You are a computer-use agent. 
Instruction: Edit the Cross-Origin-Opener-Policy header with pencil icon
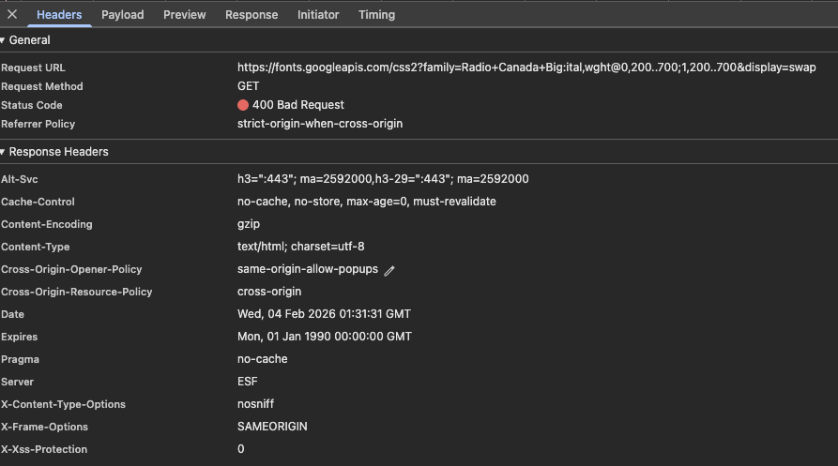(x=389, y=270)
